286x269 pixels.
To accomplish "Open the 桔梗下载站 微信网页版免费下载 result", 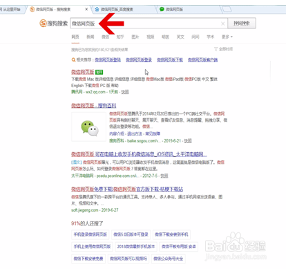I will click(127, 189).
